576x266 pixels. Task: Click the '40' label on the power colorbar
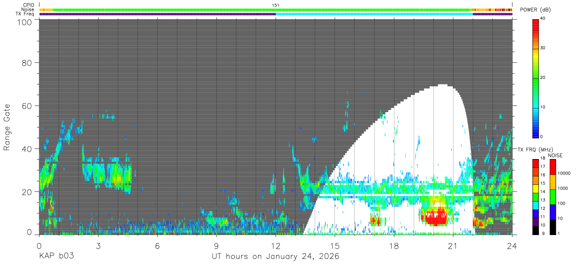544,19
